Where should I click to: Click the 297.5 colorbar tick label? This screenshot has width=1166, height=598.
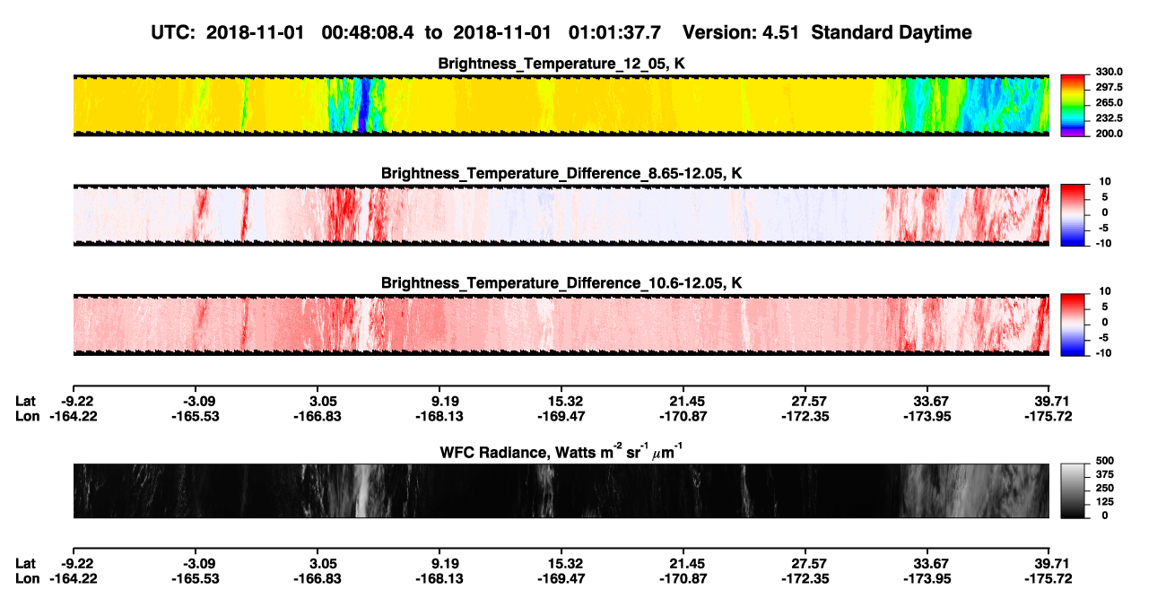click(1108, 87)
